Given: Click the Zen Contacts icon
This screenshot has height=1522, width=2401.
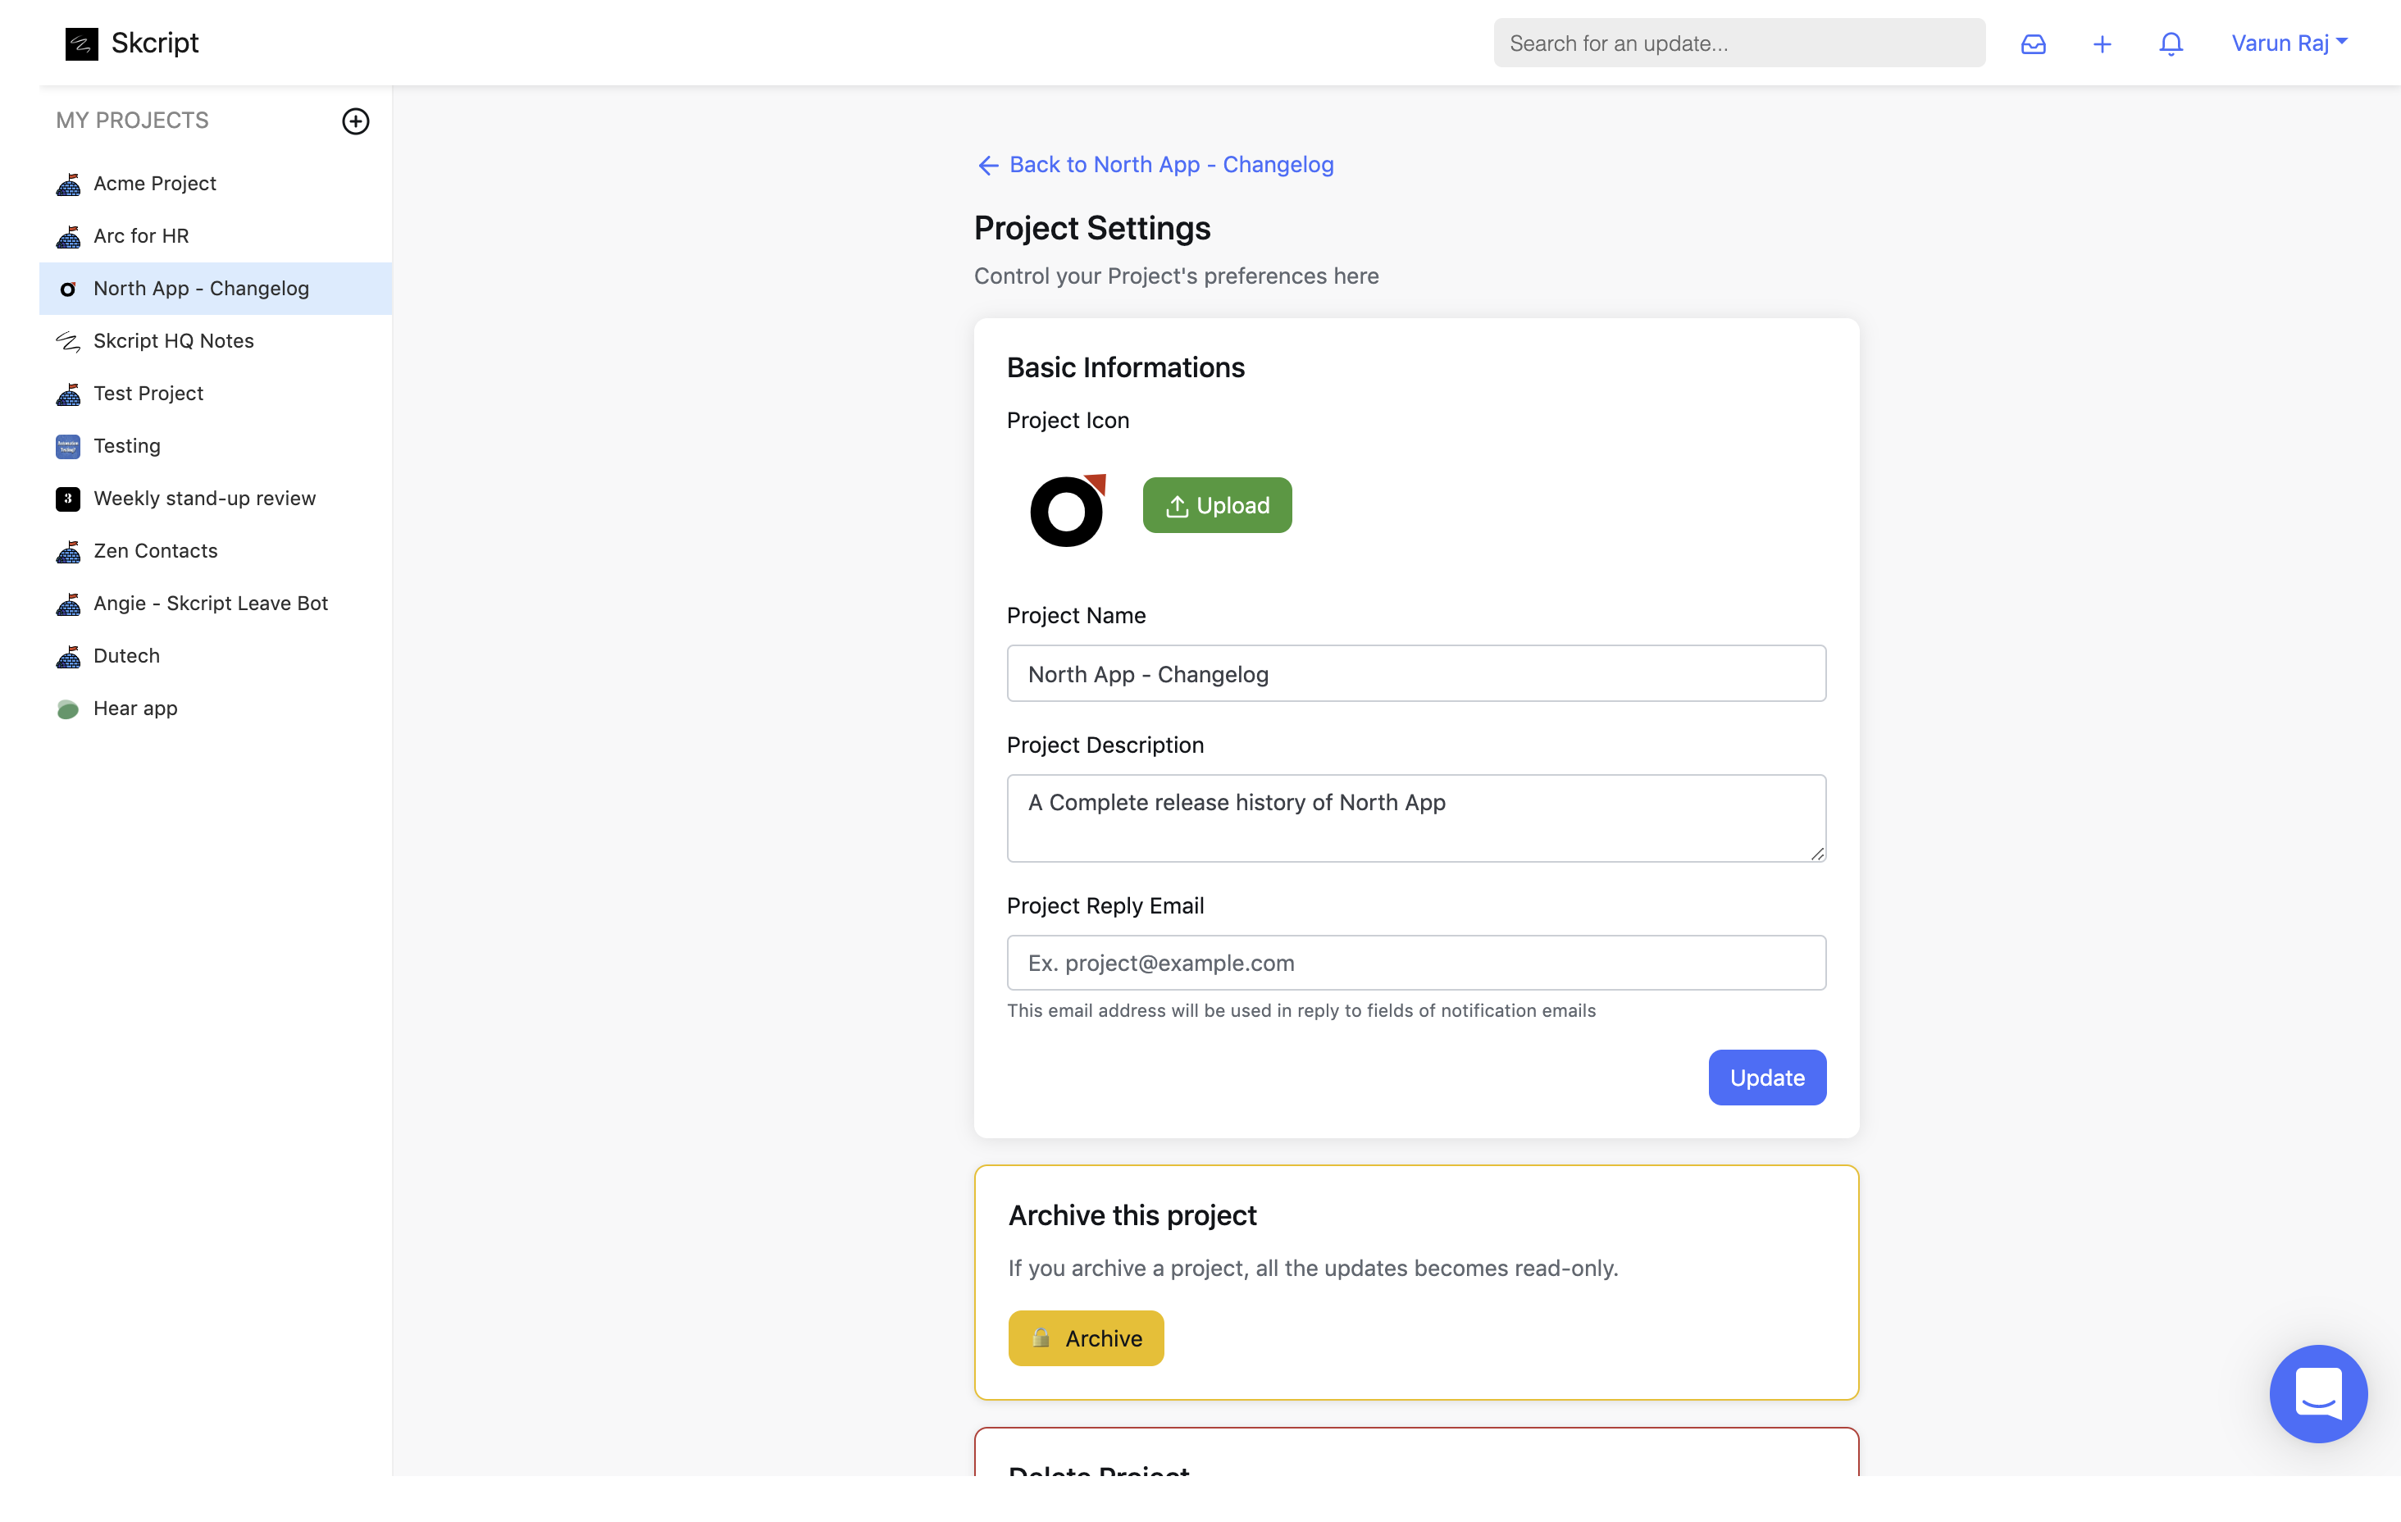Looking at the screenshot, I should click(68, 552).
